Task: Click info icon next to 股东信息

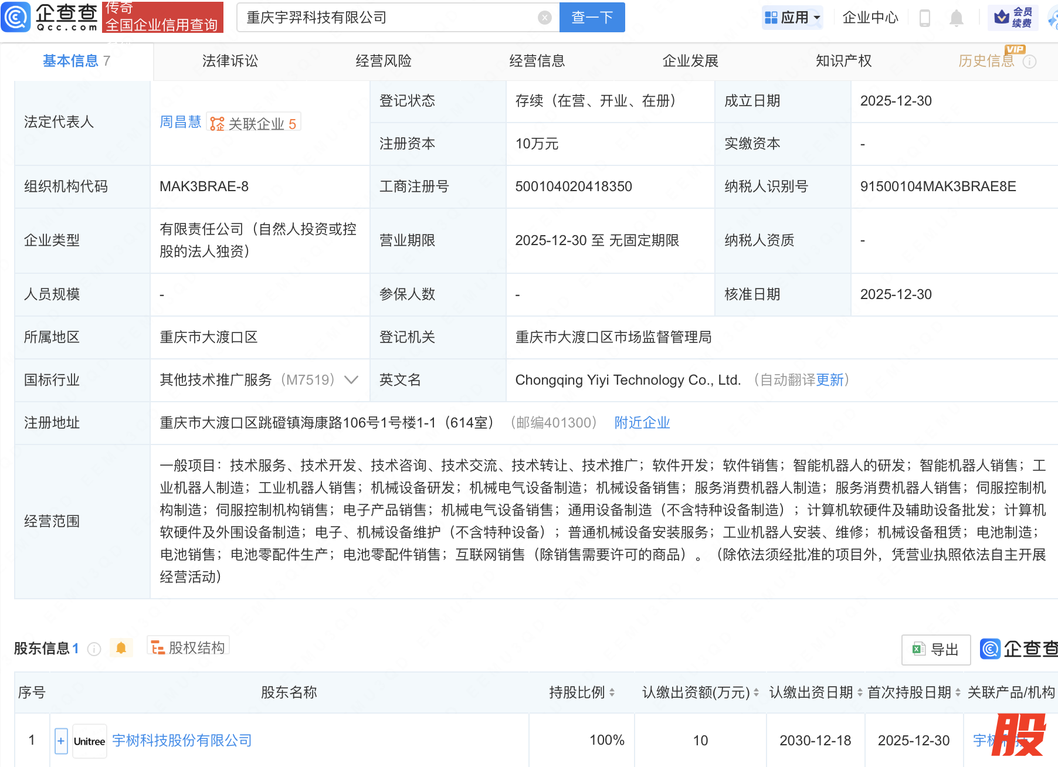Action: 94,649
